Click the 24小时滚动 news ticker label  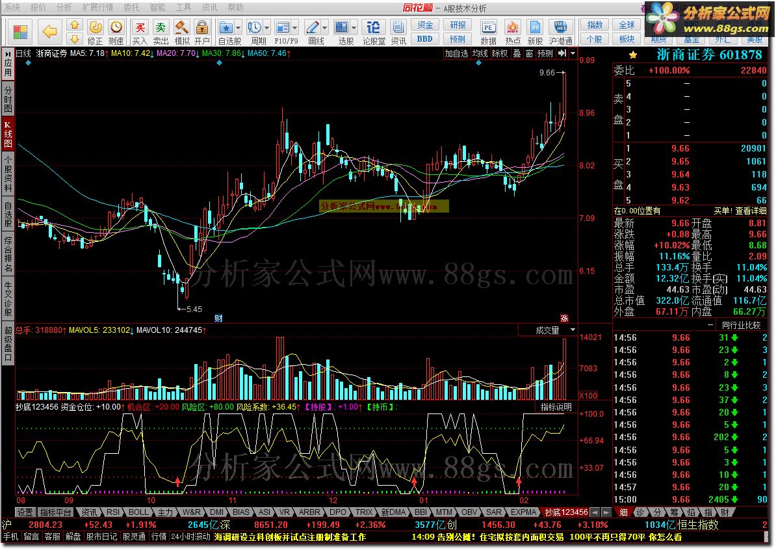tap(191, 536)
